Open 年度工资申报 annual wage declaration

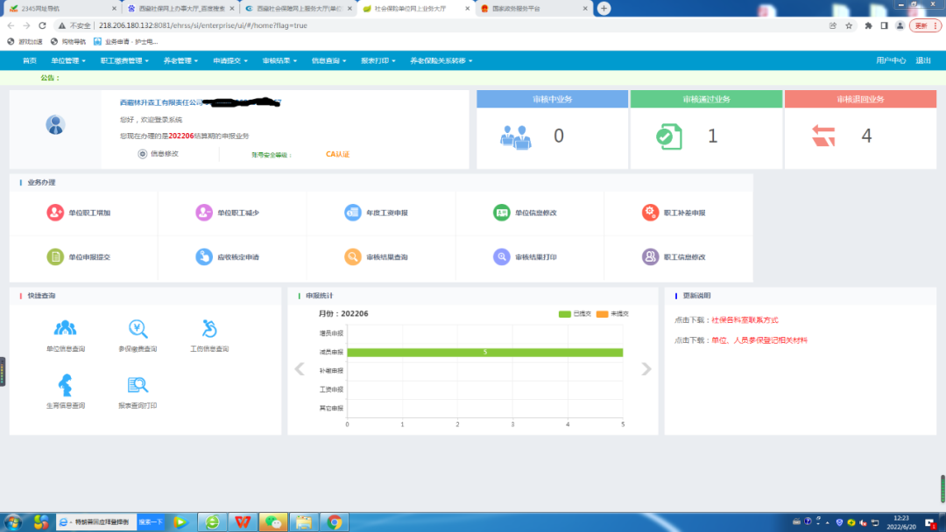[x=377, y=213]
